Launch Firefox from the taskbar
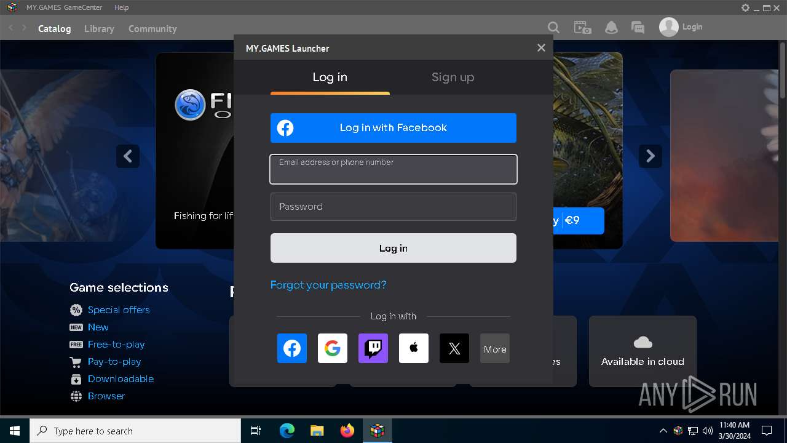 click(347, 431)
